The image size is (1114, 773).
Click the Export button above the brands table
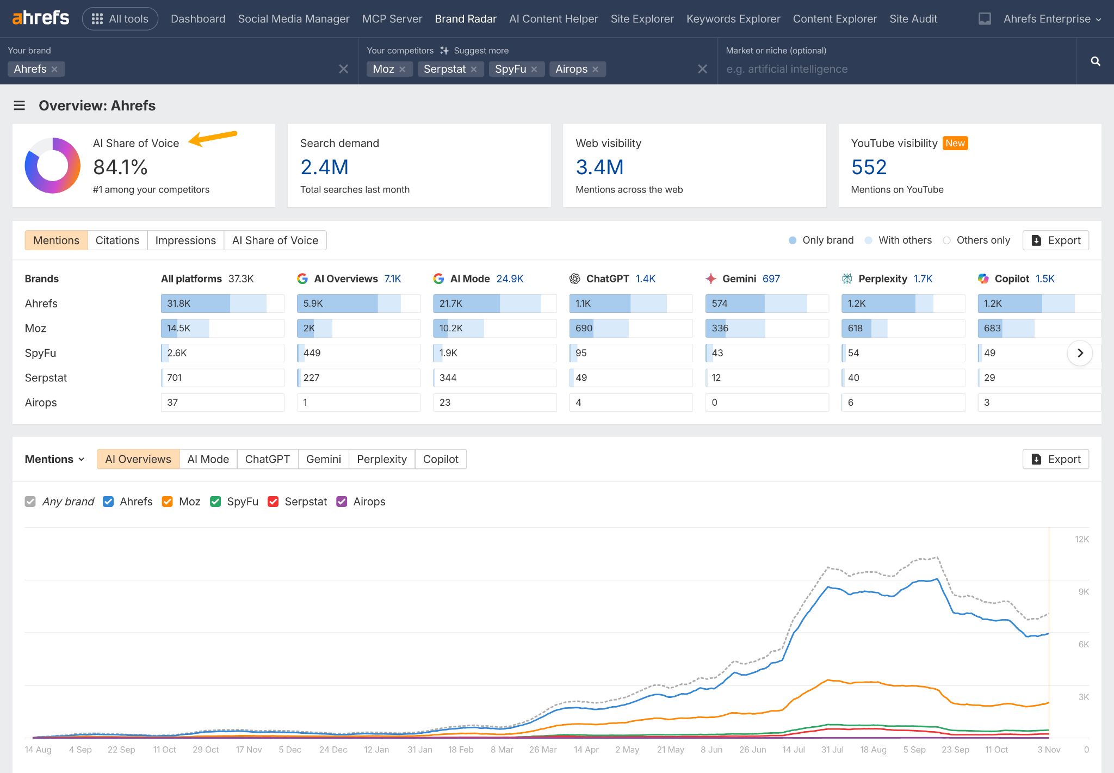(1055, 240)
